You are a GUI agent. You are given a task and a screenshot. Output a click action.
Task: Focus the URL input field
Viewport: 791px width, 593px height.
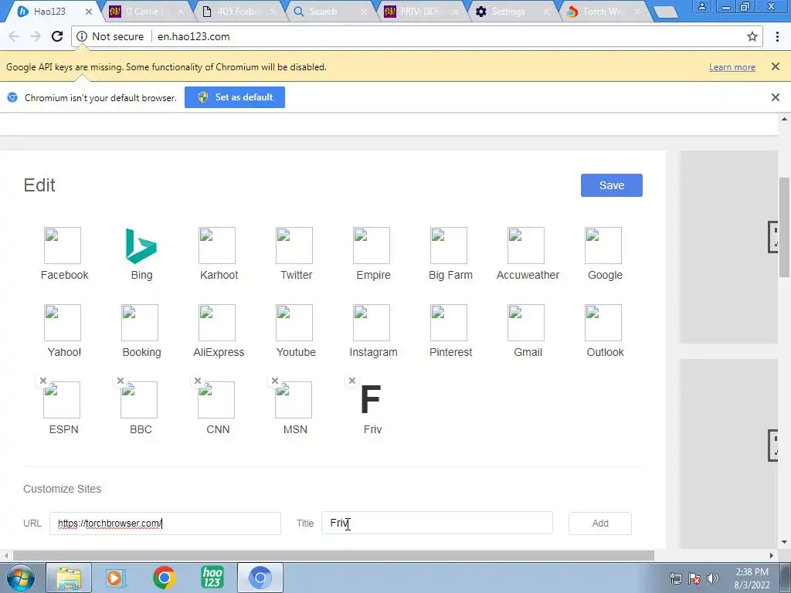point(165,524)
